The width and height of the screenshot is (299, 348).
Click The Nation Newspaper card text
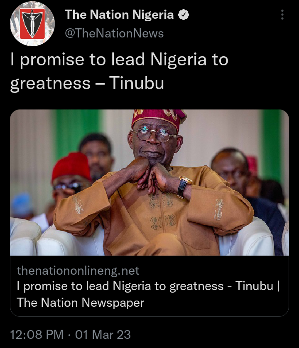click(x=81, y=303)
